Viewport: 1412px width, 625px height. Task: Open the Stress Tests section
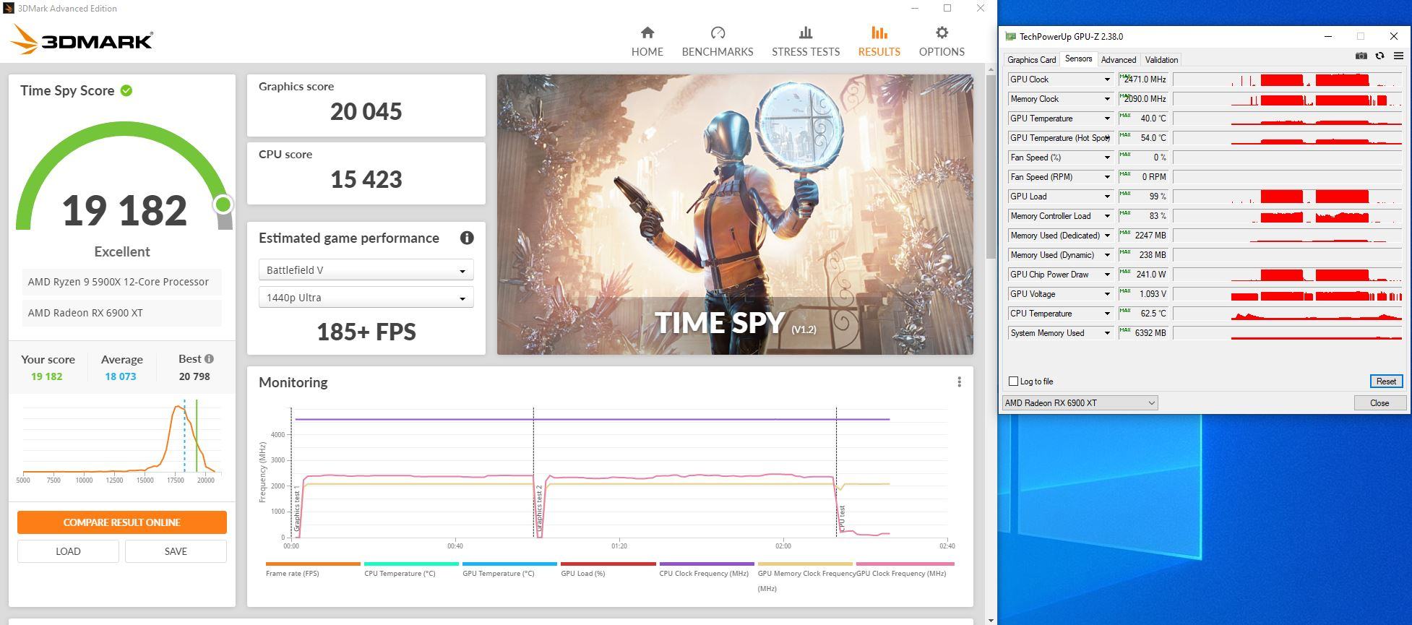806,41
